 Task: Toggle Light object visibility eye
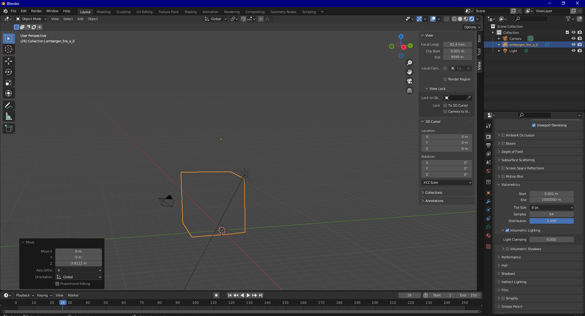(x=573, y=51)
